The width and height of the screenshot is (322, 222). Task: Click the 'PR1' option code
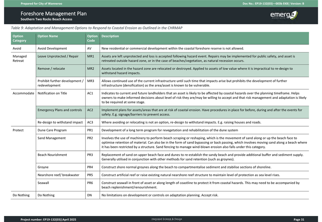(90, 130)
